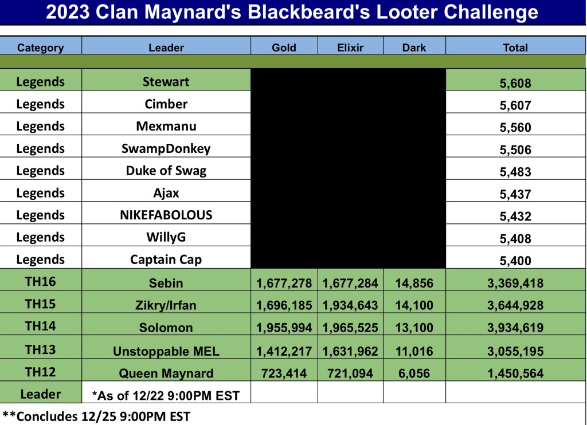Click Zikry/Irfan's elixir value 1,934,643
This screenshot has height=425, width=587.
pyautogui.click(x=350, y=305)
